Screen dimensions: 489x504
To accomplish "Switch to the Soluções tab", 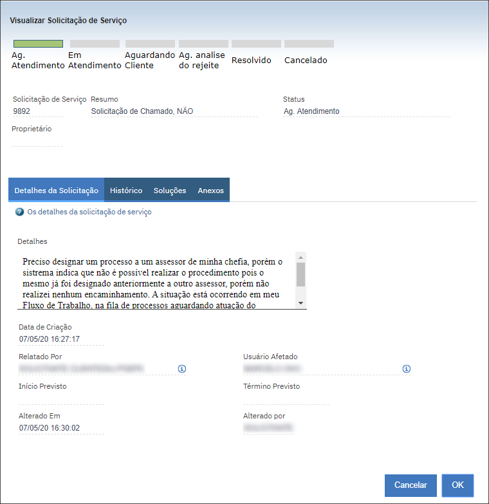I will click(170, 191).
